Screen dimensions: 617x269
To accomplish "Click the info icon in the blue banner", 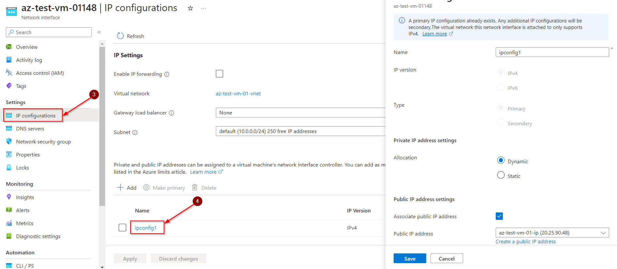I will click(x=402, y=20).
